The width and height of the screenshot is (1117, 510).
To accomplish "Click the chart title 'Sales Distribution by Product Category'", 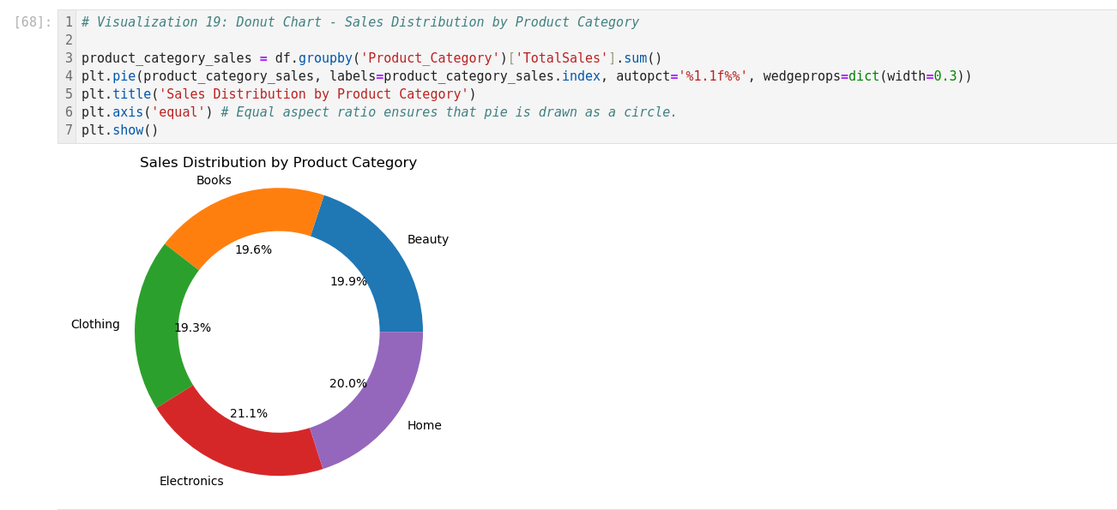I will 278,163.
